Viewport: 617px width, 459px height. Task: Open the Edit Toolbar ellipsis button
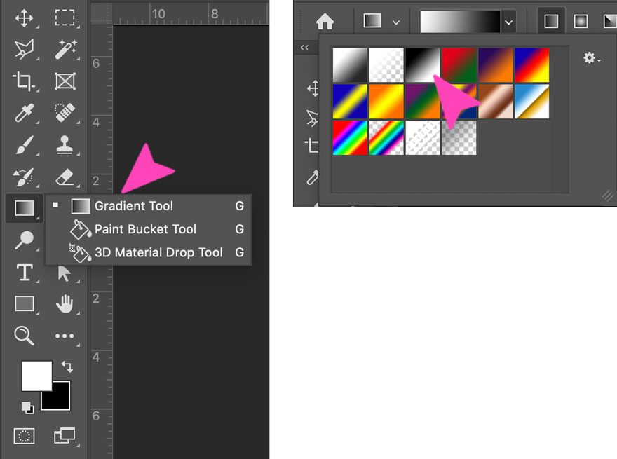coord(65,336)
